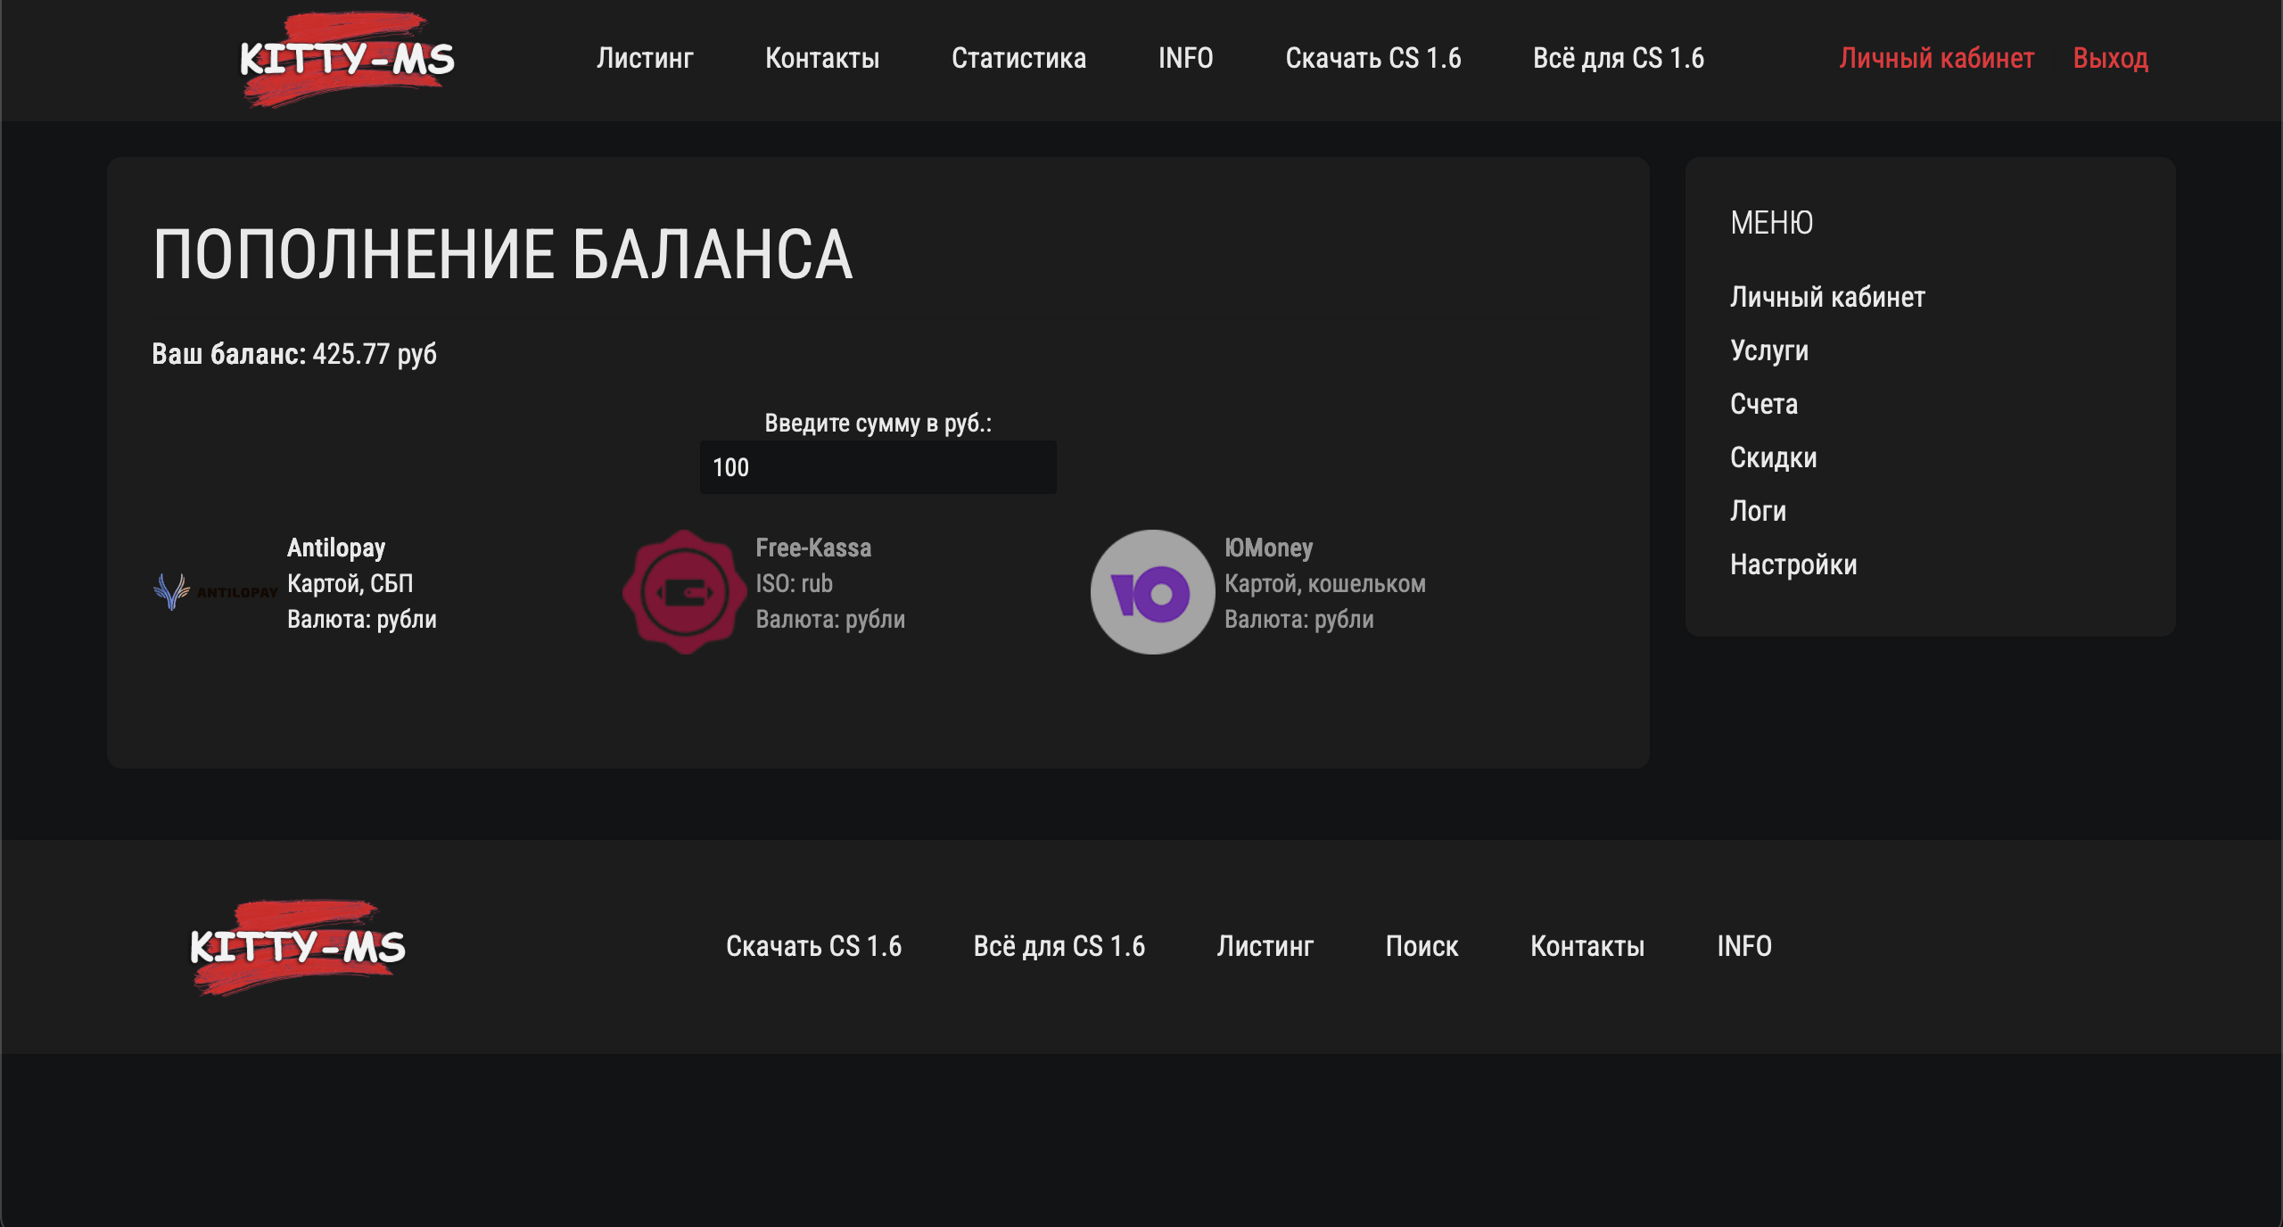Click the KITTY-MS logo in footer
The width and height of the screenshot is (2283, 1227).
298,946
